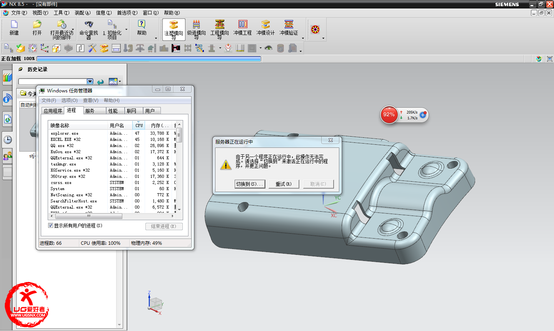Click the 92% memory ball widget
Viewport: 554px width, 331px height.
click(389, 115)
